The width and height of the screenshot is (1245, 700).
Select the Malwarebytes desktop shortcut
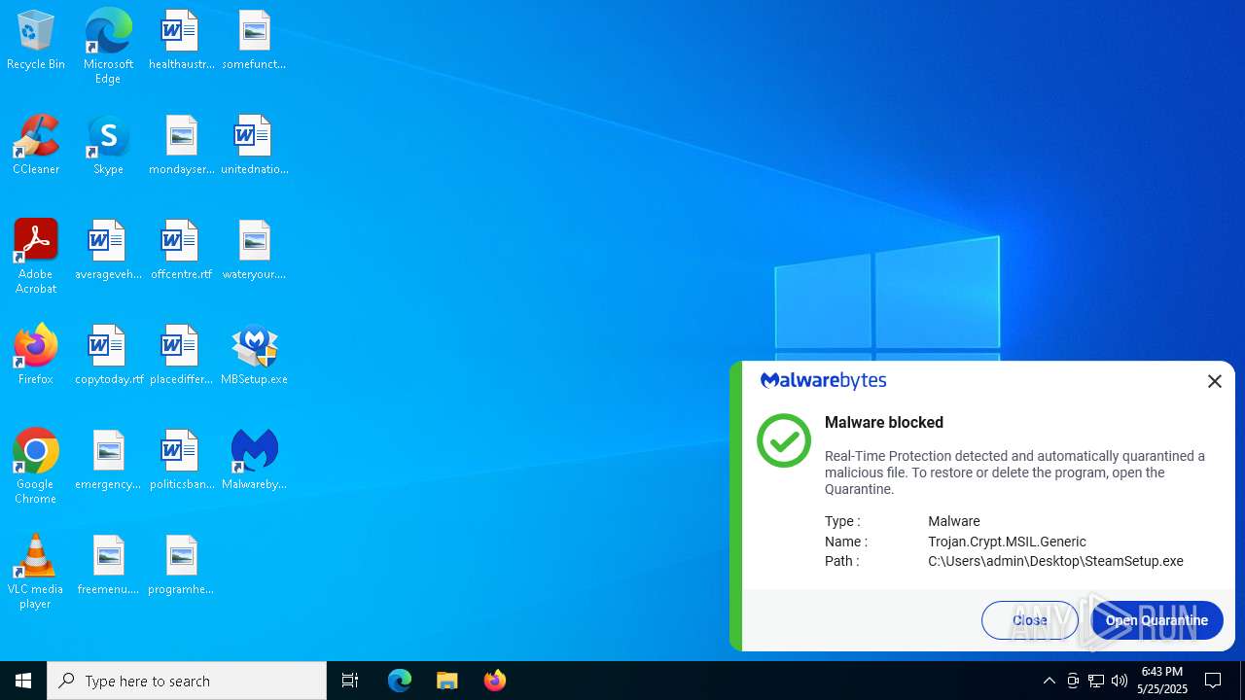pyautogui.click(x=254, y=461)
